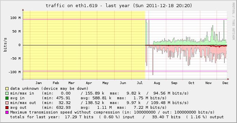Click the '100 M' y-axis value

click(x=15, y=18)
